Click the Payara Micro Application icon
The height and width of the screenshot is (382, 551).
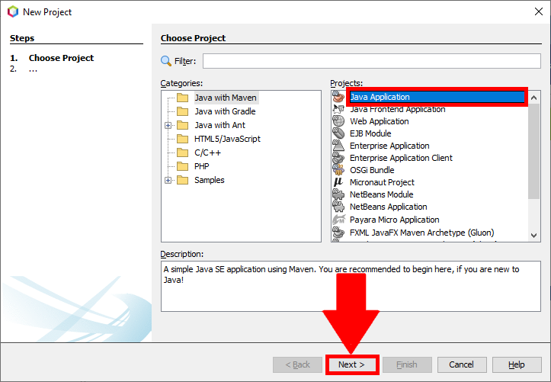click(338, 220)
